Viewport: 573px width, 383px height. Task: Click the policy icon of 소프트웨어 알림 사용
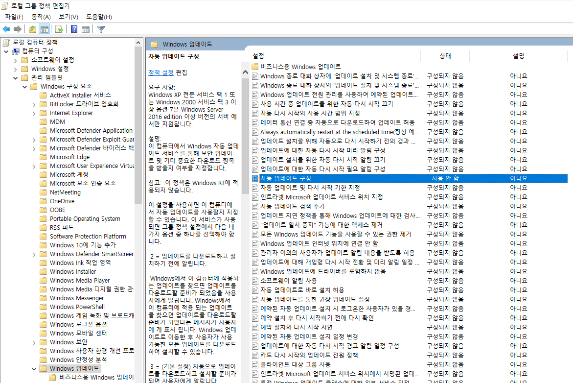(x=255, y=281)
